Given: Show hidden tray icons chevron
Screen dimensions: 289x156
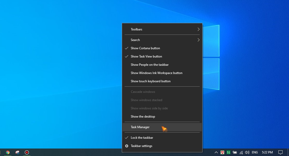Looking at the screenshot, I should click(x=216, y=152).
